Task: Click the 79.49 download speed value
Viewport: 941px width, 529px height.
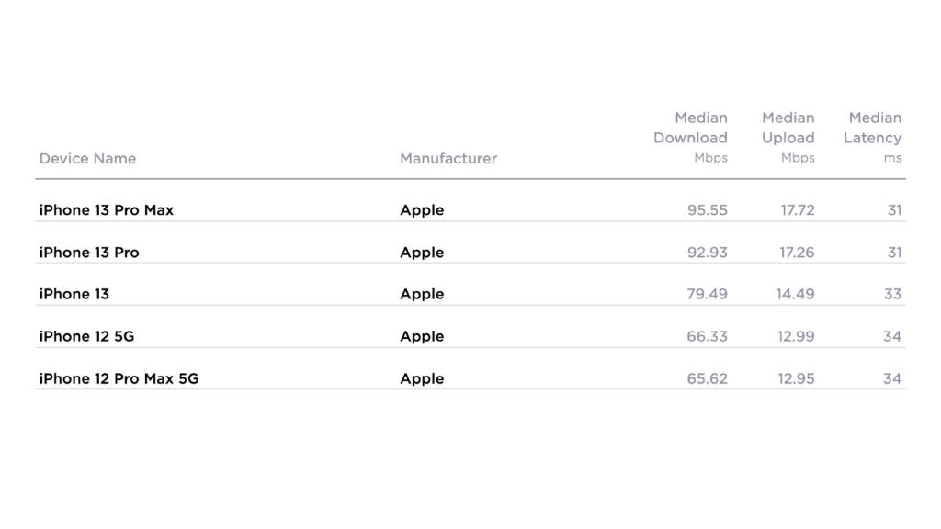Action: tap(707, 294)
